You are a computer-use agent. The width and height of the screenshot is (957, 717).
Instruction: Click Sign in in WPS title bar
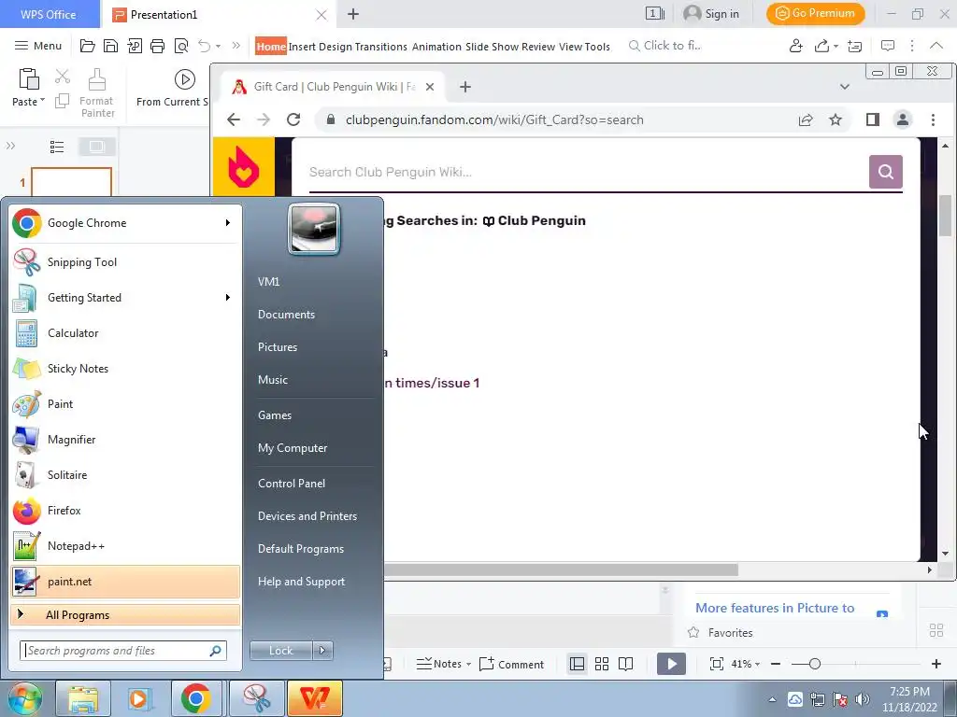coord(711,14)
